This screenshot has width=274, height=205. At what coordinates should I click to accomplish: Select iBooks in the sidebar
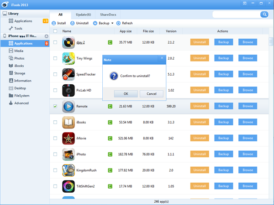click(19, 66)
